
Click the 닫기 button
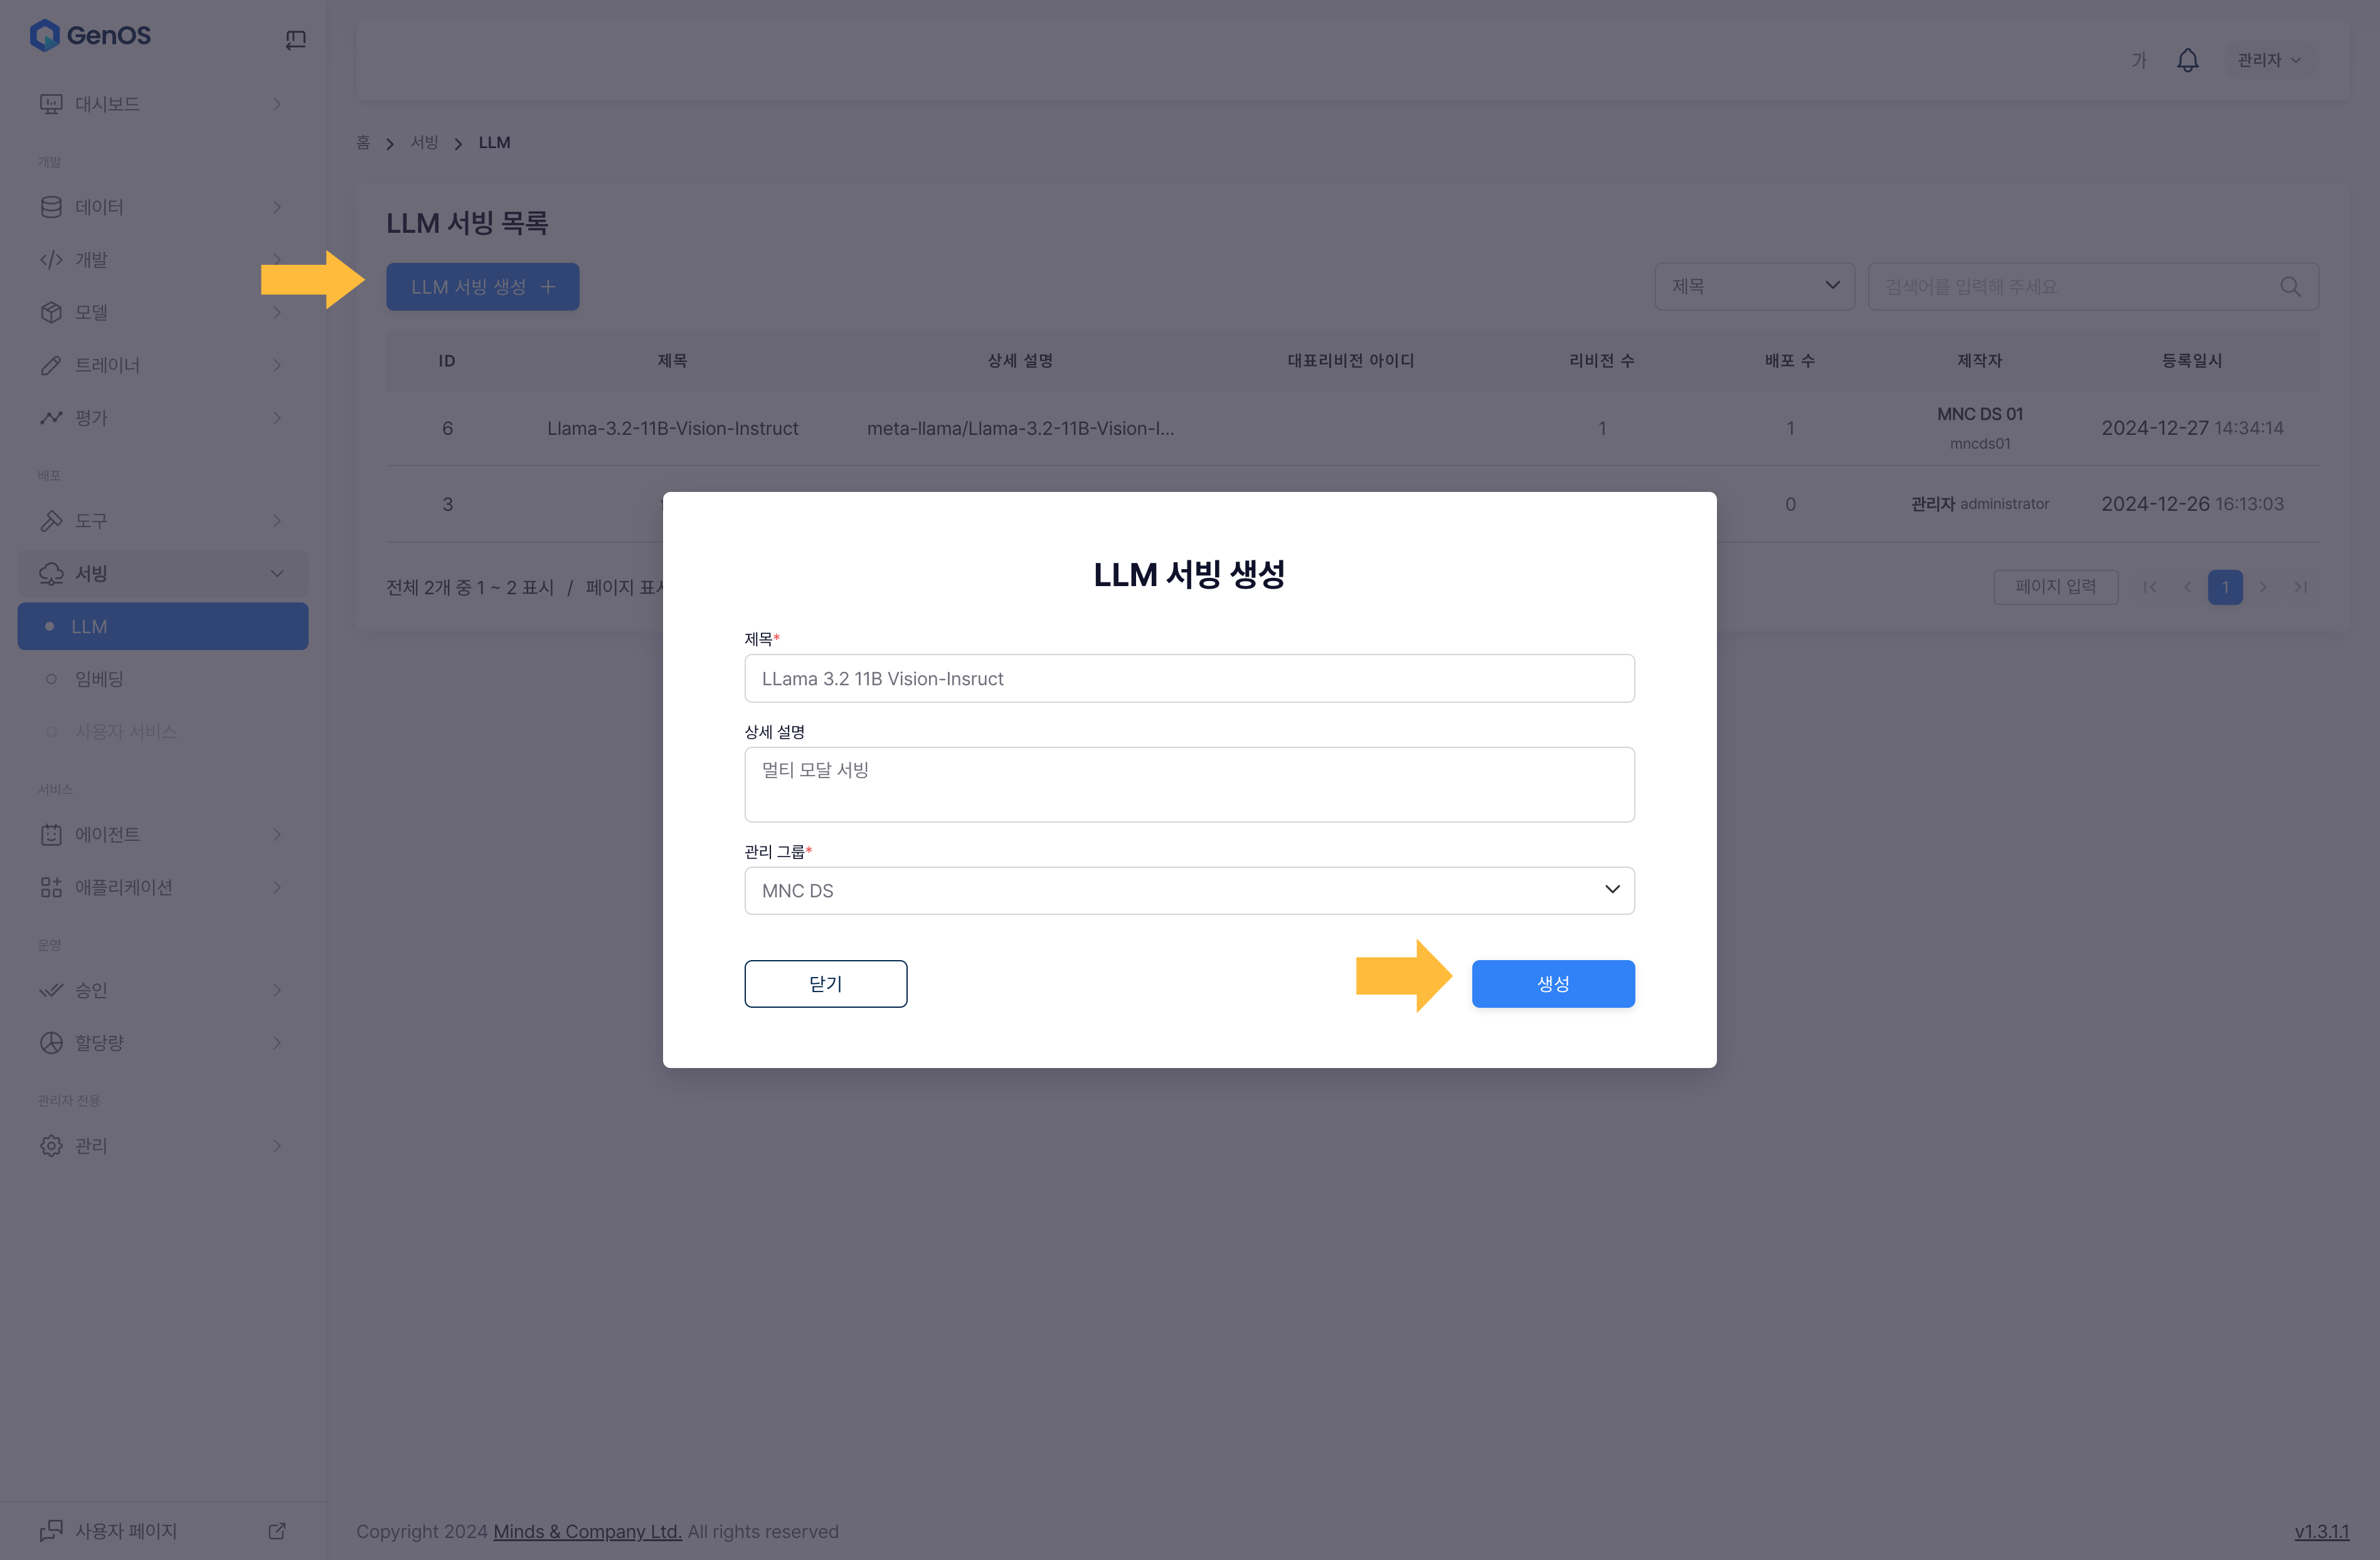(x=825, y=984)
